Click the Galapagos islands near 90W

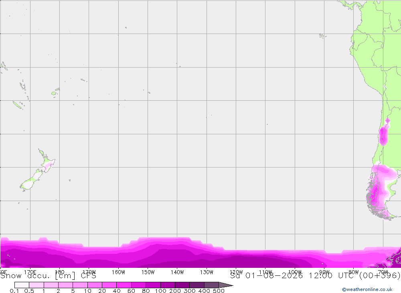tap(322, 36)
